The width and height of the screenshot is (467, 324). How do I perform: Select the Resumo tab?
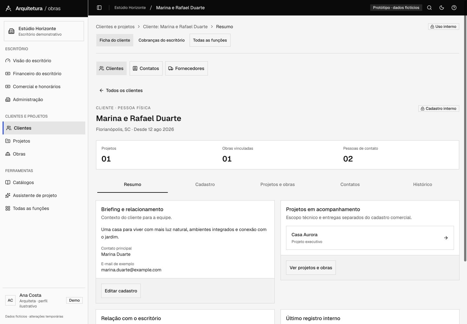click(133, 184)
